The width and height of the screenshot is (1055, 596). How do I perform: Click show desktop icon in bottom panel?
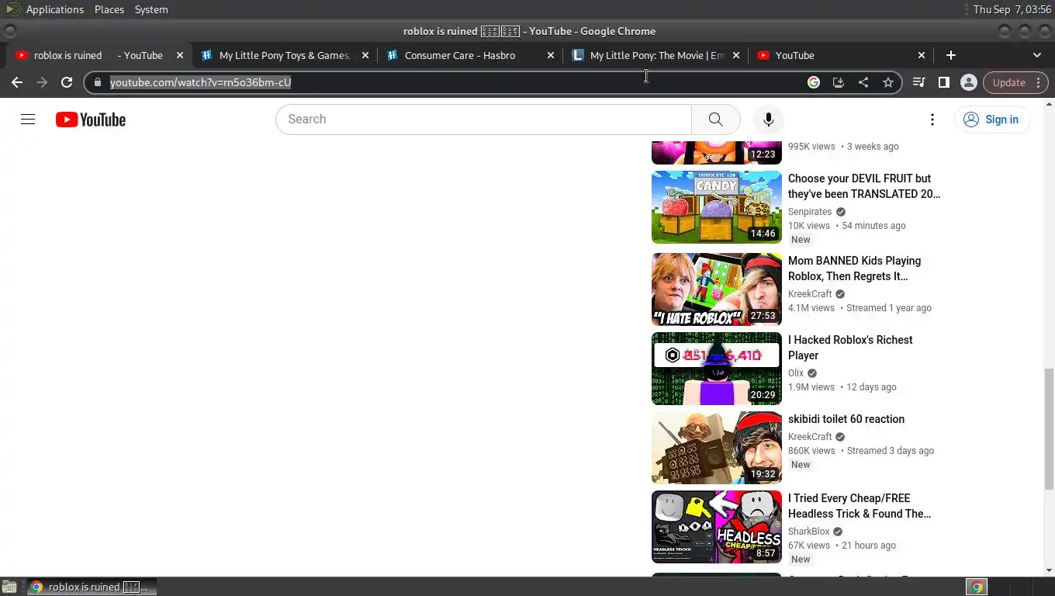click(9, 587)
